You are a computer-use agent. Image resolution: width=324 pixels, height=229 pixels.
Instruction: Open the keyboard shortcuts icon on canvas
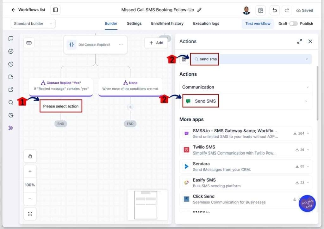point(29,43)
